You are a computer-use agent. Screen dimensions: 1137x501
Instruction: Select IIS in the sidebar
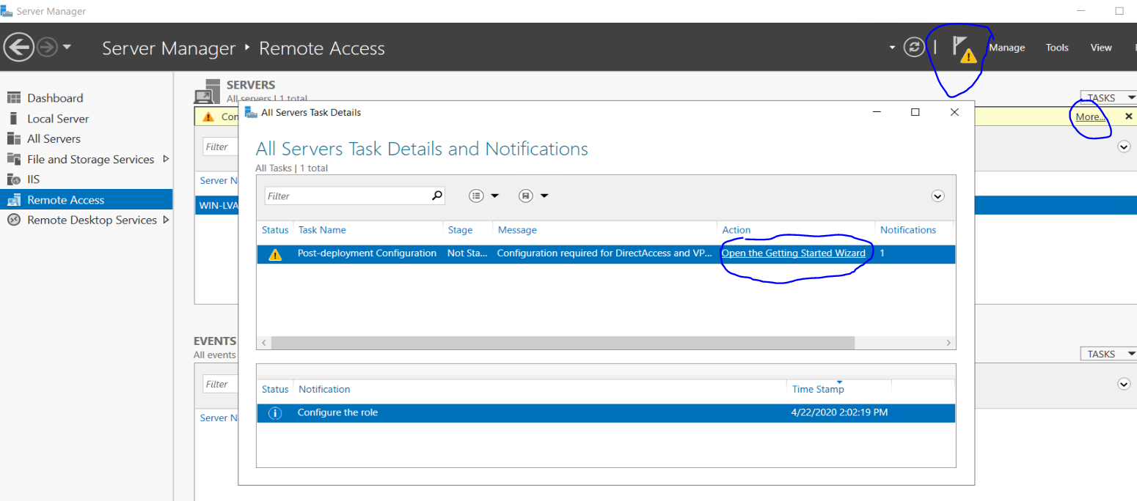tap(34, 179)
